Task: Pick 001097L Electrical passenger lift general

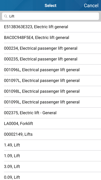Action: point(50,81)
